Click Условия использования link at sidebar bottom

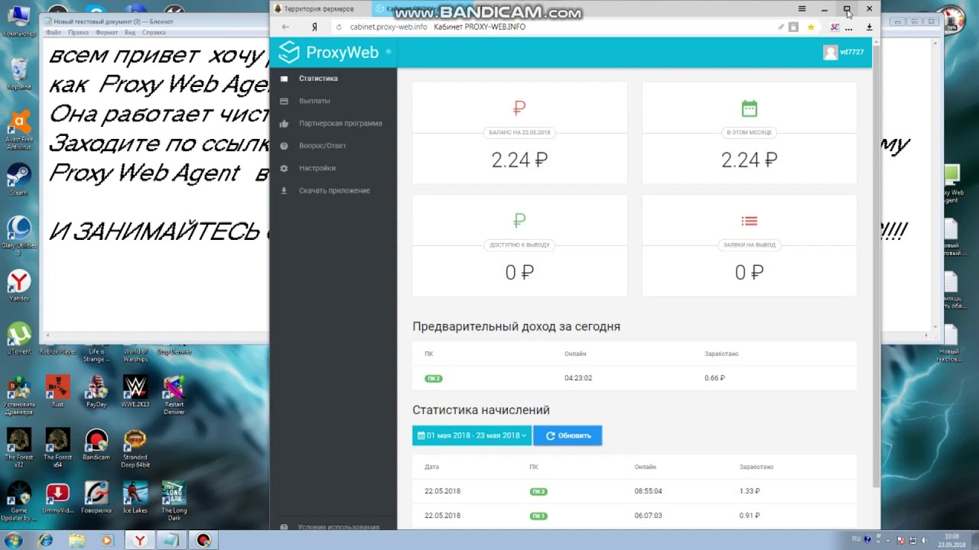point(338,527)
